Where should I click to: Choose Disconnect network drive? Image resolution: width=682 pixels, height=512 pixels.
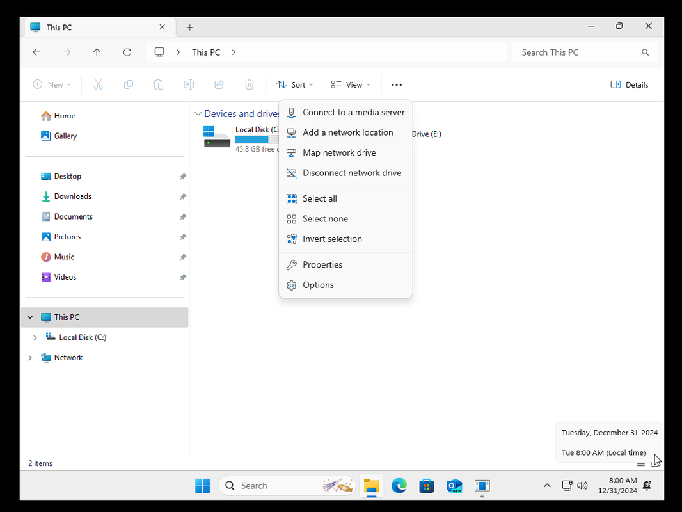[x=345, y=173]
